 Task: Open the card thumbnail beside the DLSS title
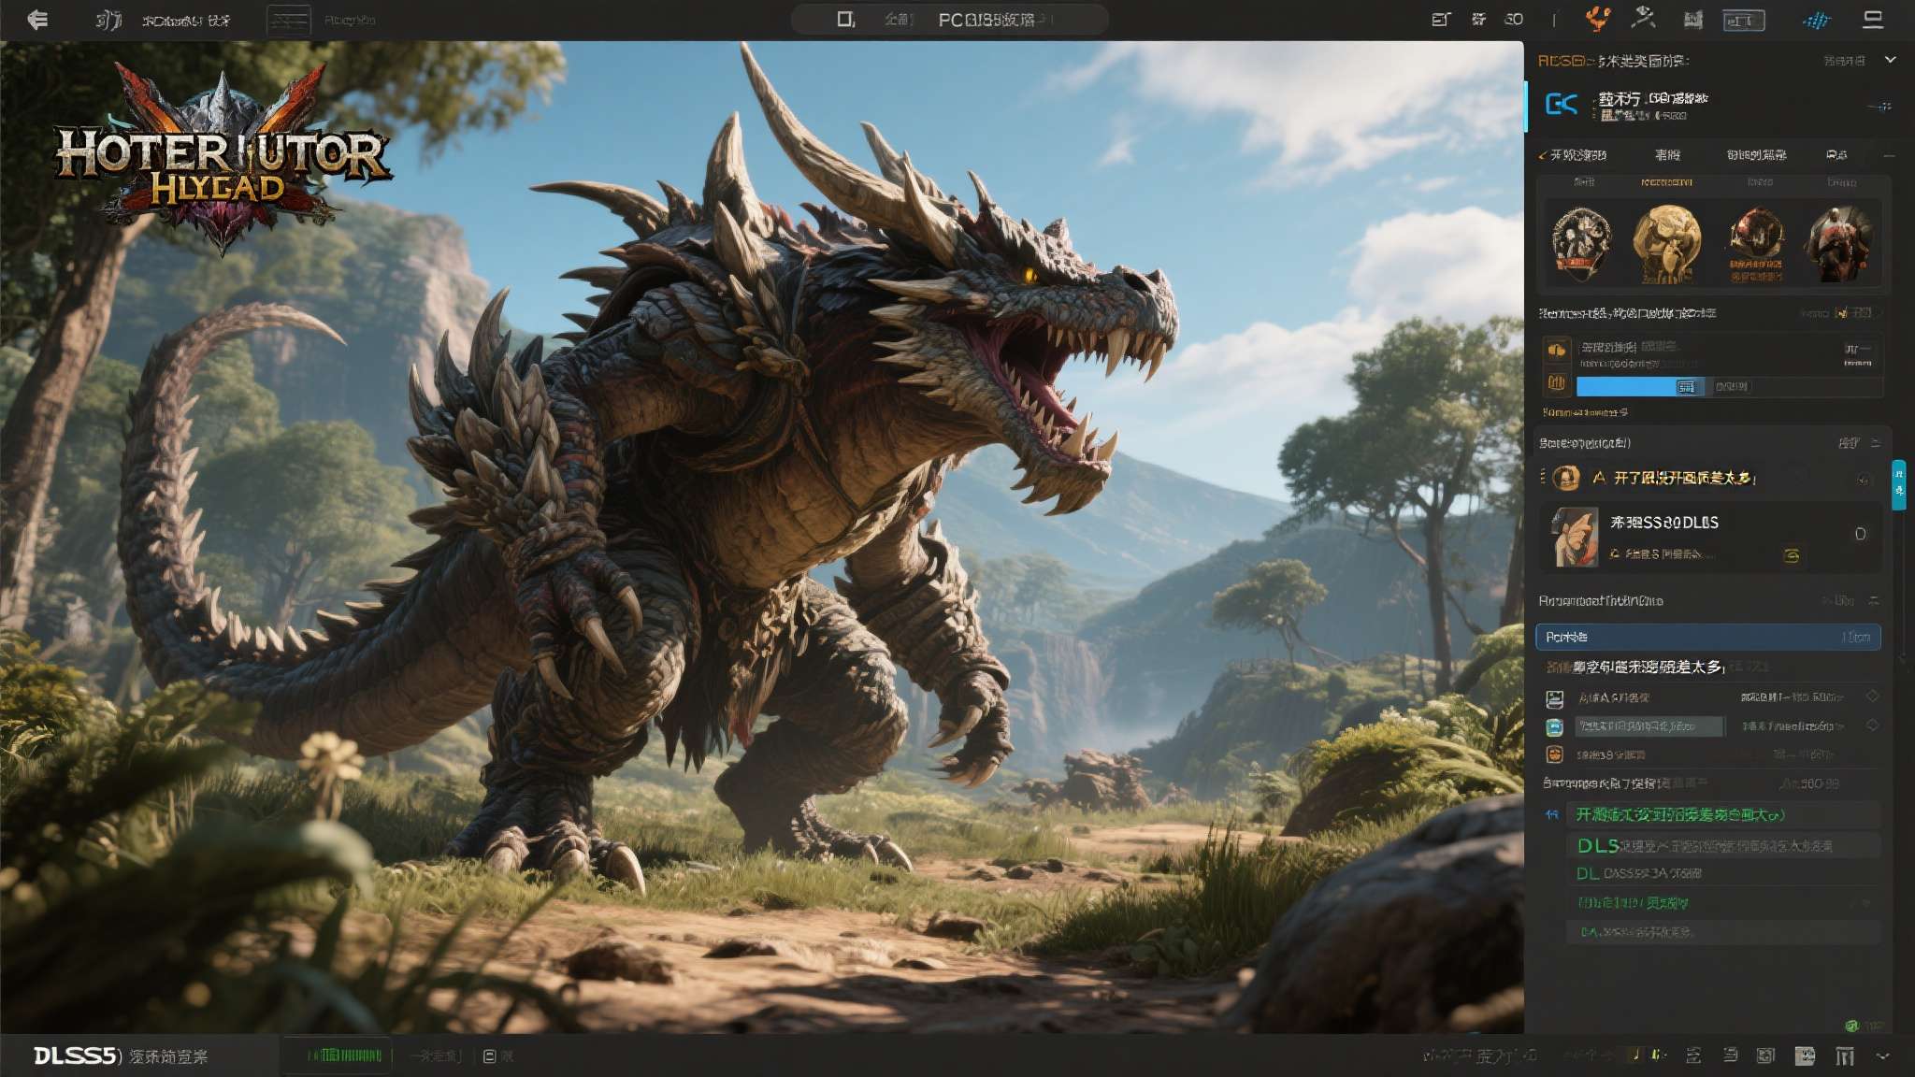tap(1576, 538)
